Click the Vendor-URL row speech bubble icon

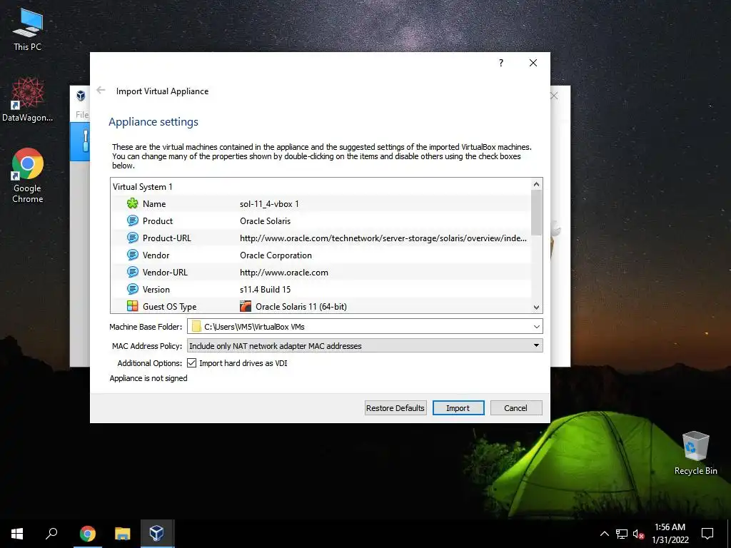132,272
